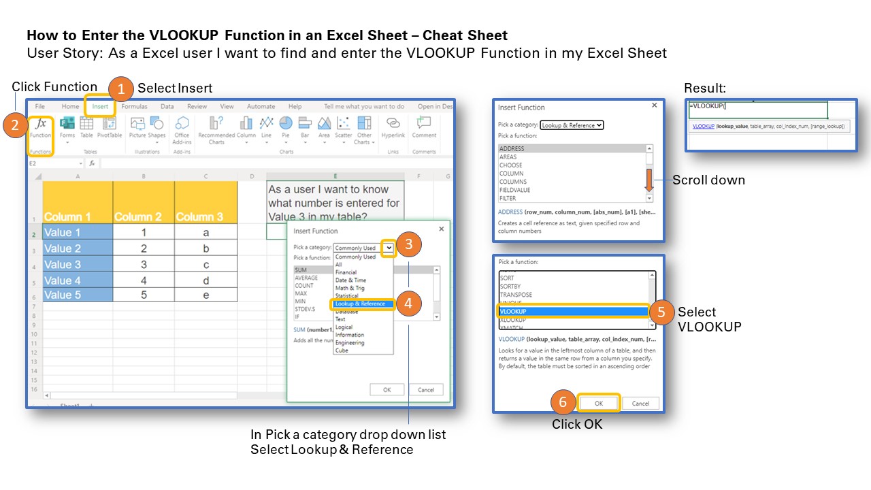Select VLOOKUP in the function list
Viewport: 871px width, 490px height.
pyautogui.click(x=573, y=312)
